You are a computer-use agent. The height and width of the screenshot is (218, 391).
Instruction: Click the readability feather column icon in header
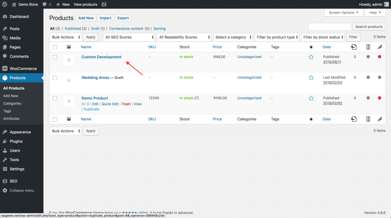point(380,47)
